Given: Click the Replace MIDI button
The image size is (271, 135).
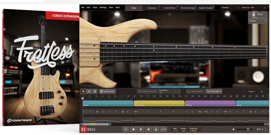Looking at the screenshot, I should [x=196, y=92].
